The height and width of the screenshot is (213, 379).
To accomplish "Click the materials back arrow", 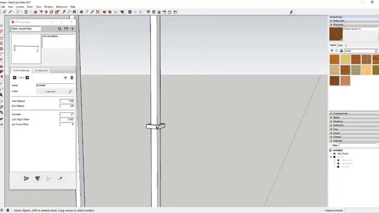I will [x=332, y=51].
